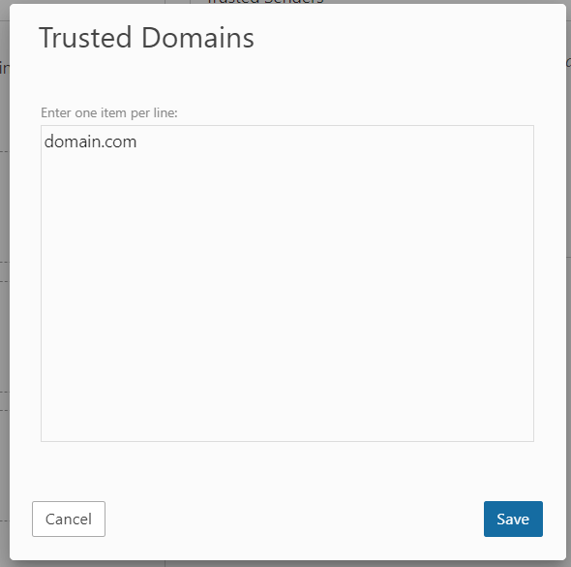Click the text 'domain.com' in the list
Image resolution: width=571 pixels, height=567 pixels.
(x=90, y=142)
